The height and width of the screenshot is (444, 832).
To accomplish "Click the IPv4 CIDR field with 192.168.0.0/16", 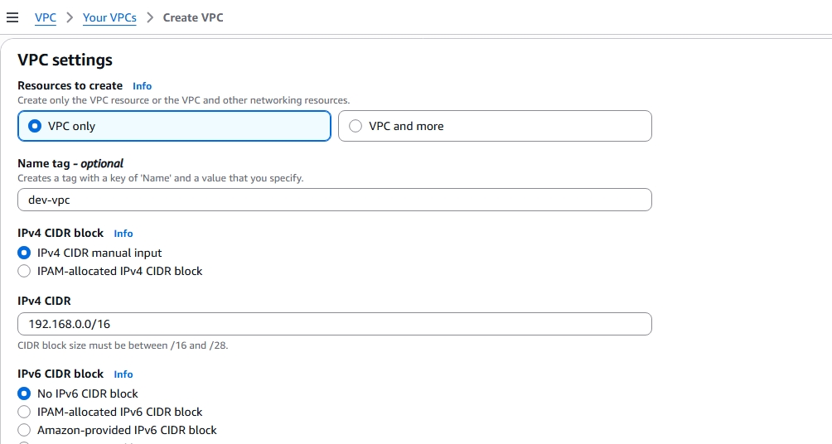I will (x=334, y=324).
